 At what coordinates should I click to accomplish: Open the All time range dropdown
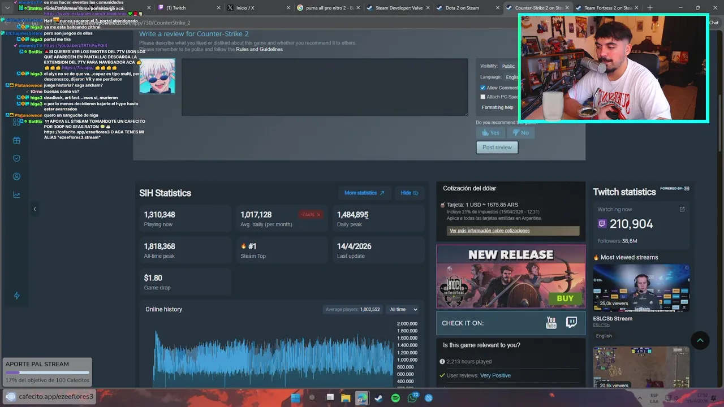(x=403, y=309)
